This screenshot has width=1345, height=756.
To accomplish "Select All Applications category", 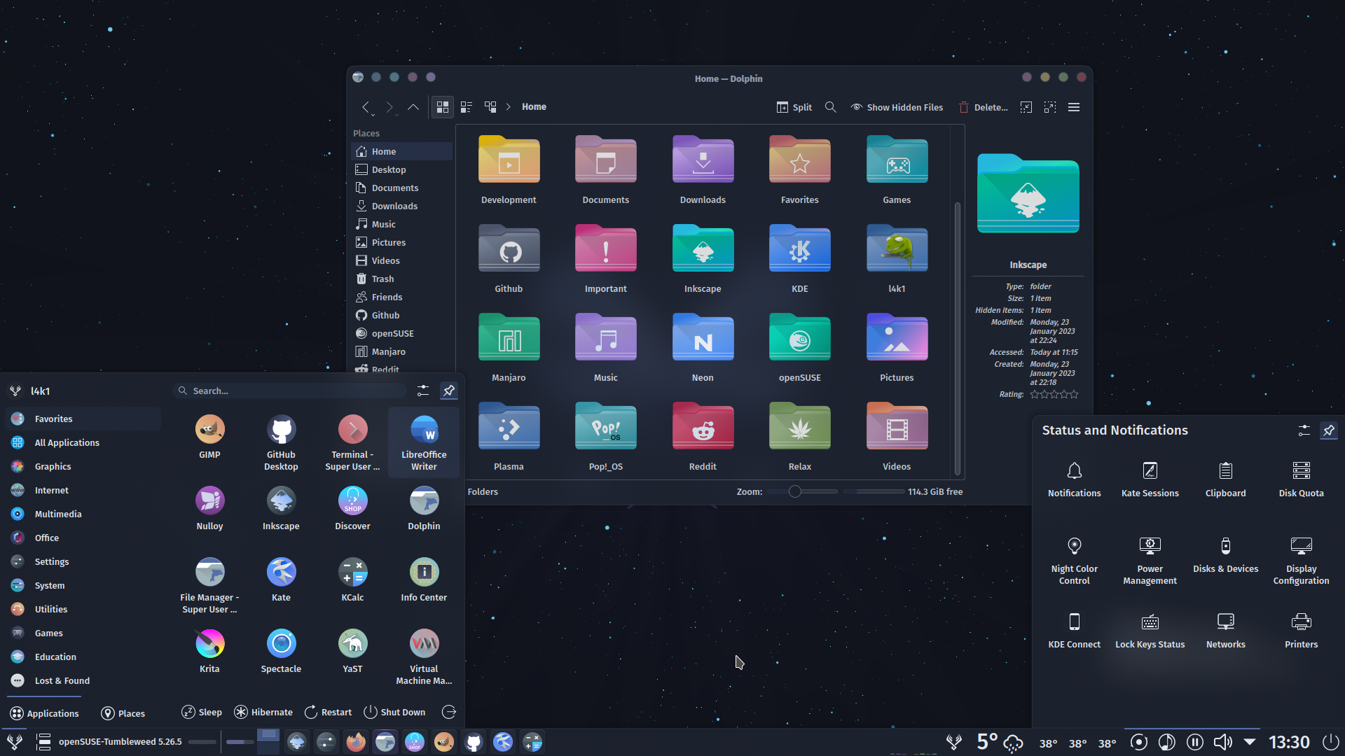I will (x=83, y=442).
